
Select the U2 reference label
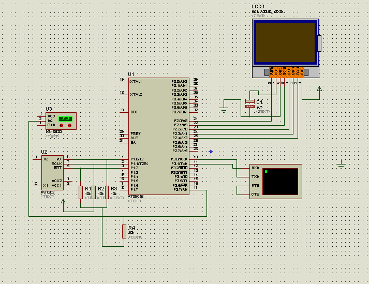(44, 152)
